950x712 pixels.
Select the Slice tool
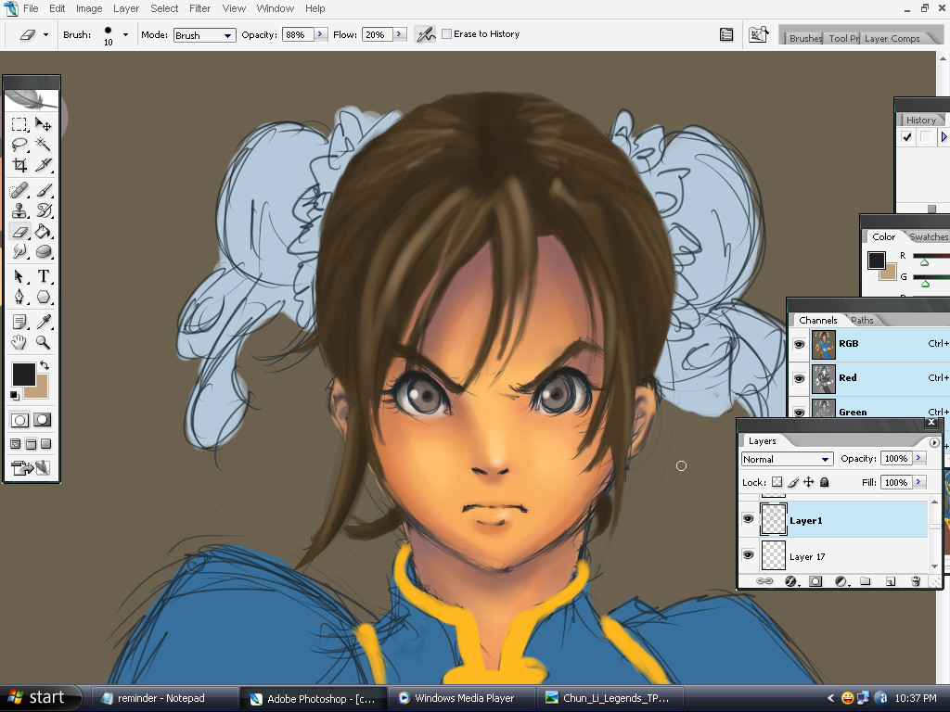point(43,165)
